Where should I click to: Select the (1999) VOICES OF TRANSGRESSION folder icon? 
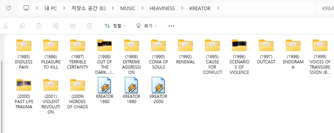pyautogui.click(x=320, y=45)
